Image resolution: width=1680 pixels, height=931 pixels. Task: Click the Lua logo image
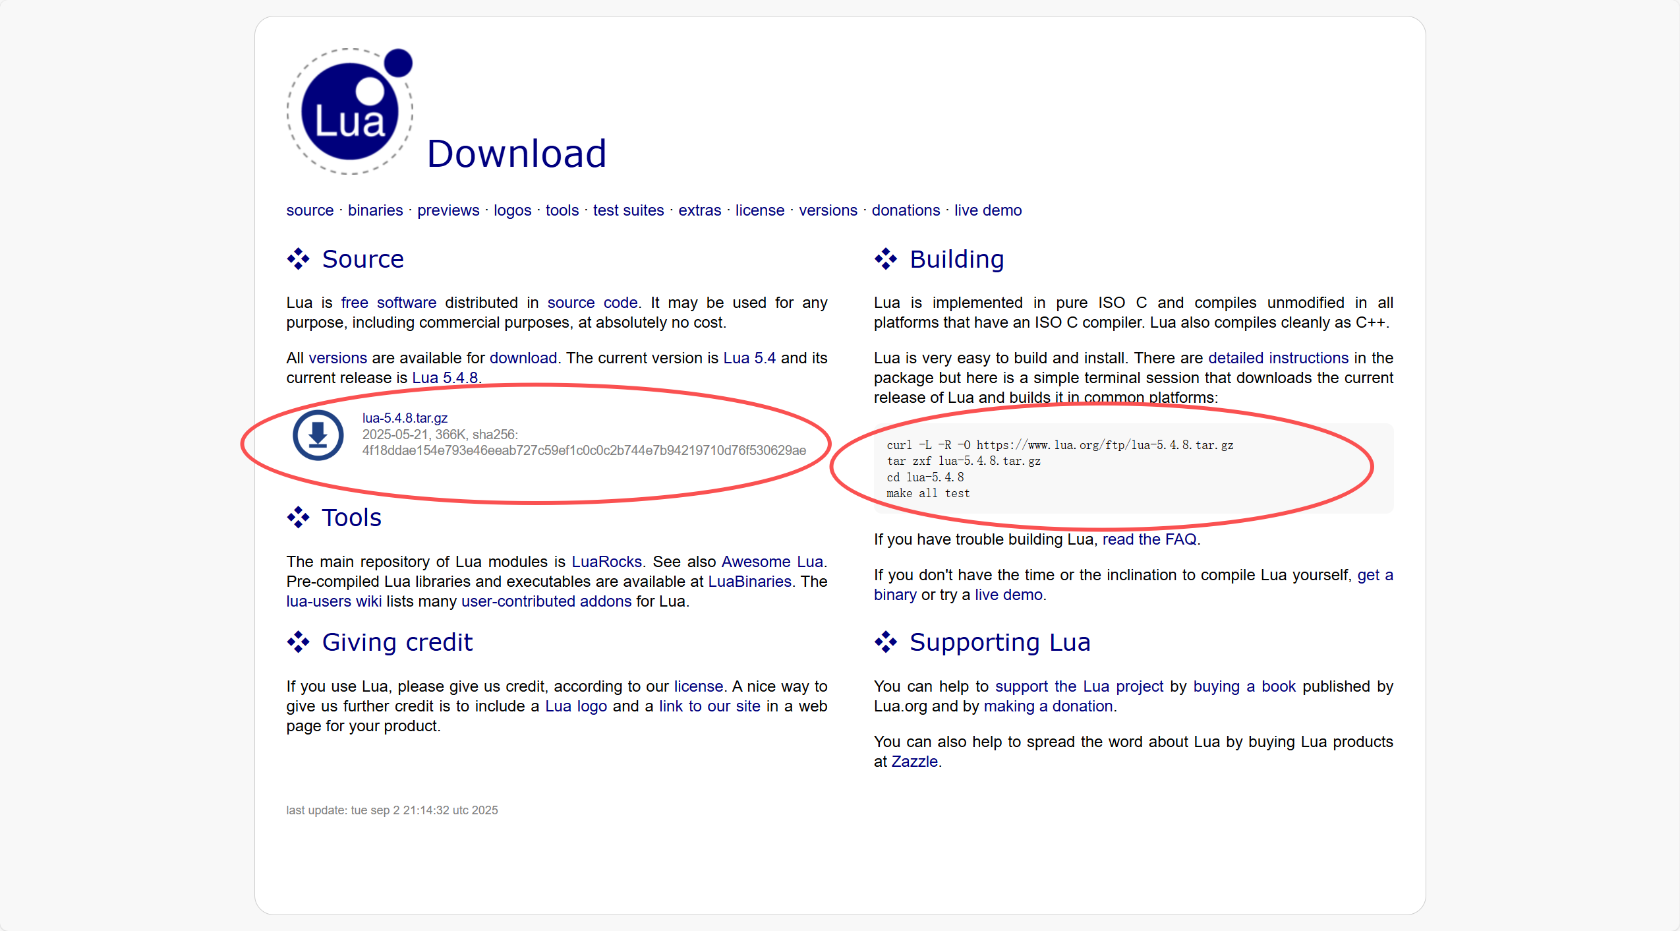pyautogui.click(x=350, y=111)
